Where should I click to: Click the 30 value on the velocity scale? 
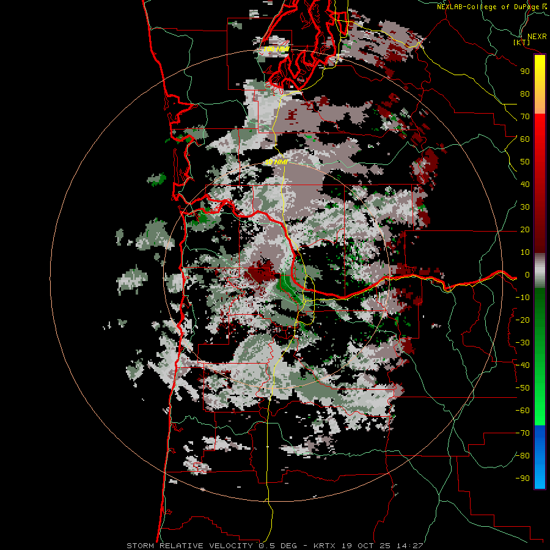coord(525,207)
